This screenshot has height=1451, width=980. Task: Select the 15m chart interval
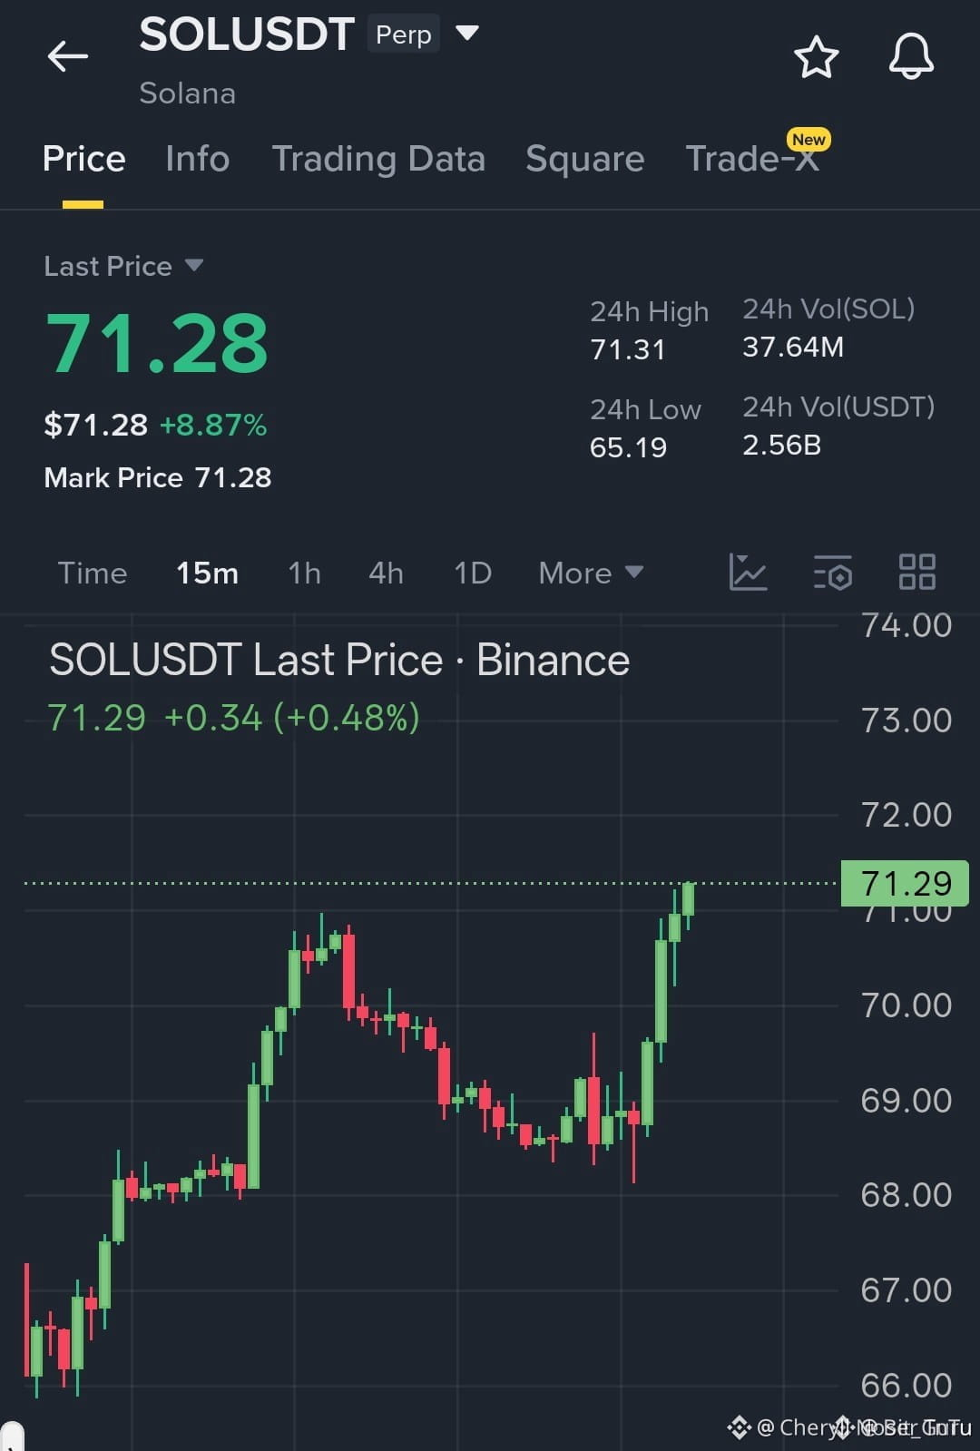coord(207,573)
